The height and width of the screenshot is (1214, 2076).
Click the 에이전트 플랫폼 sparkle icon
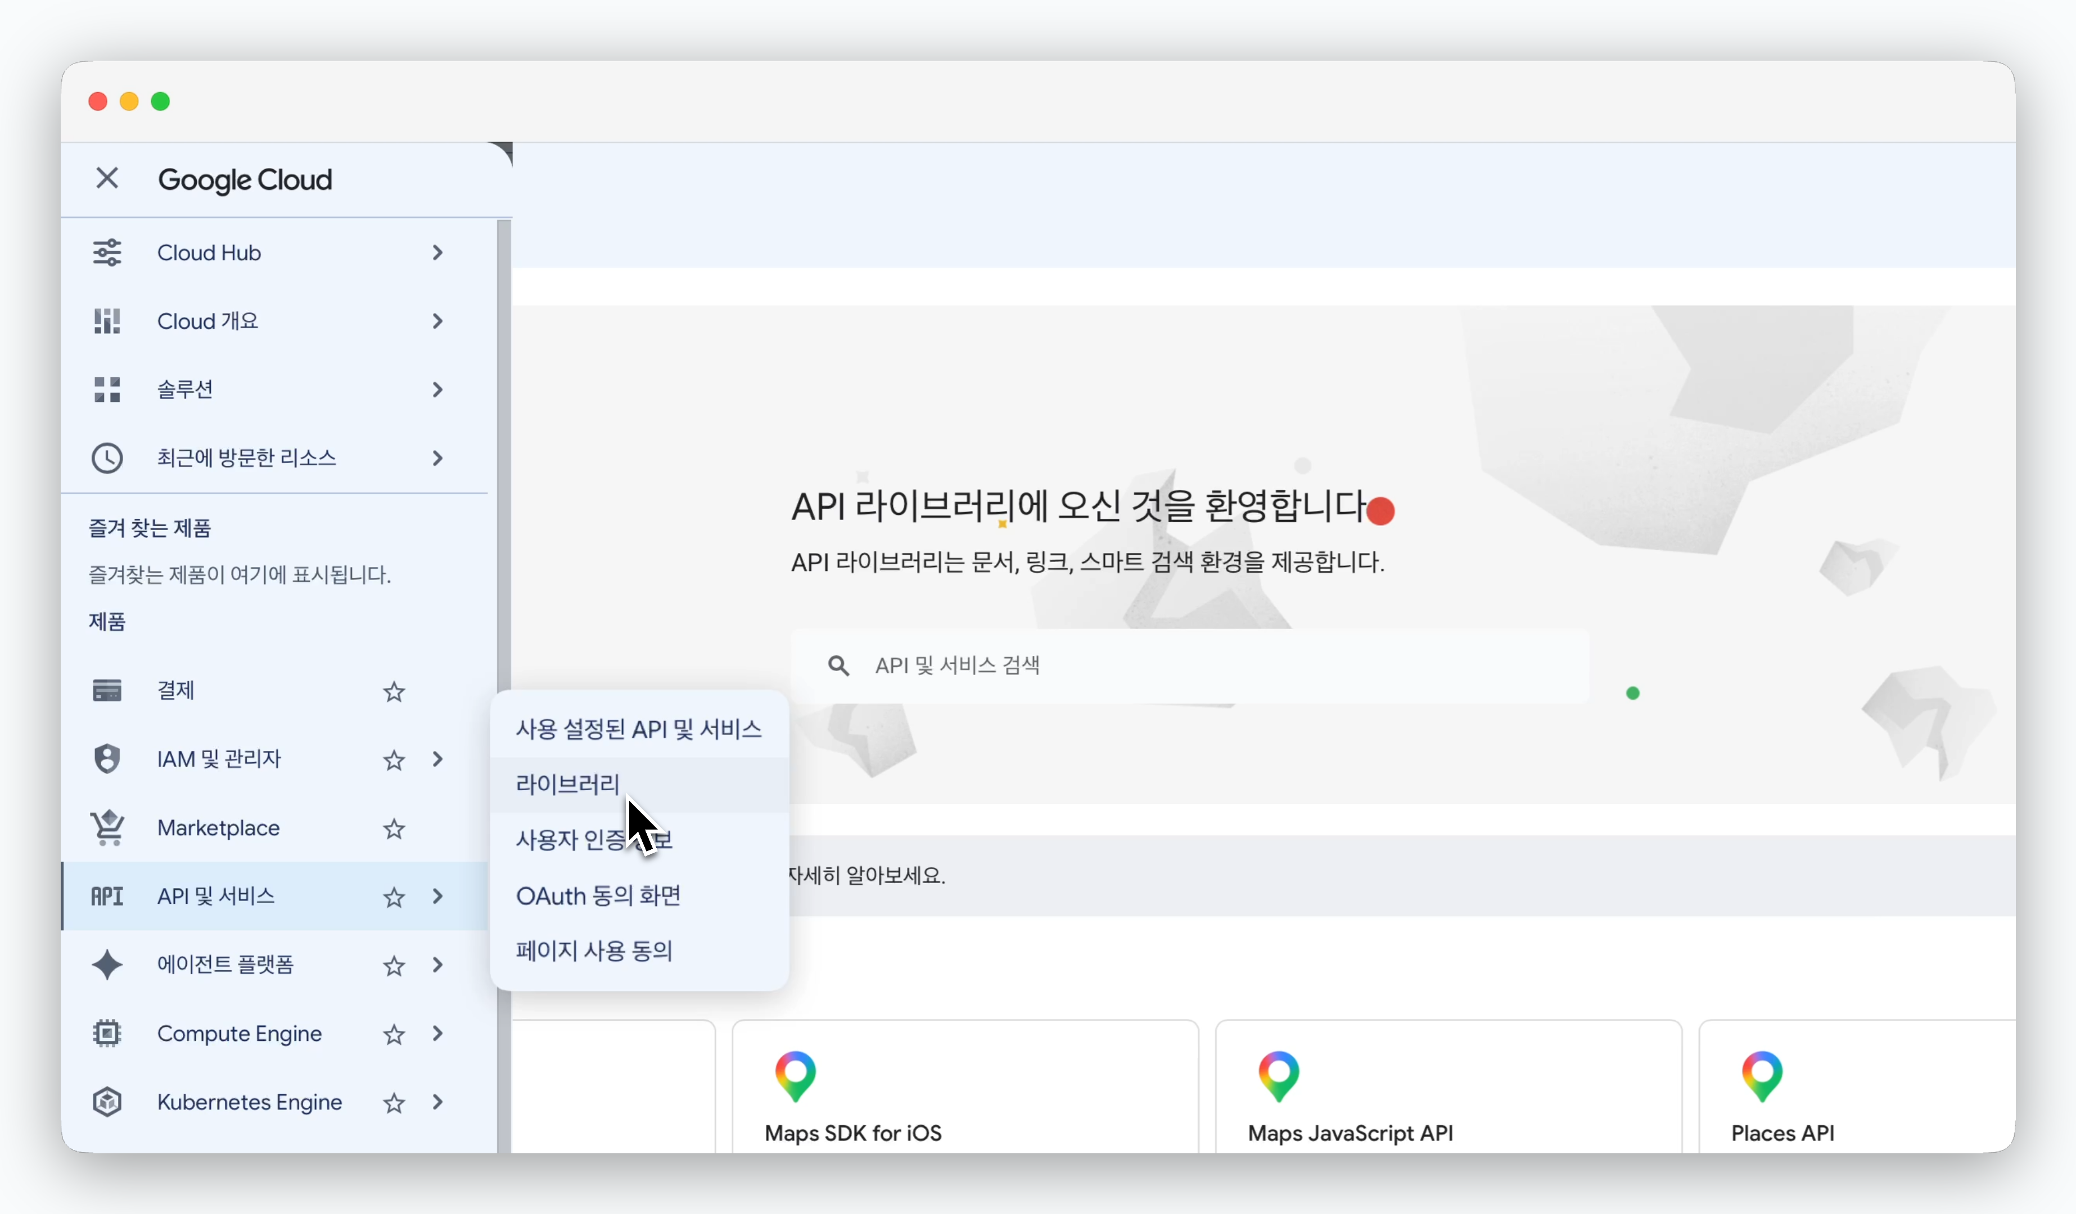coord(107,964)
